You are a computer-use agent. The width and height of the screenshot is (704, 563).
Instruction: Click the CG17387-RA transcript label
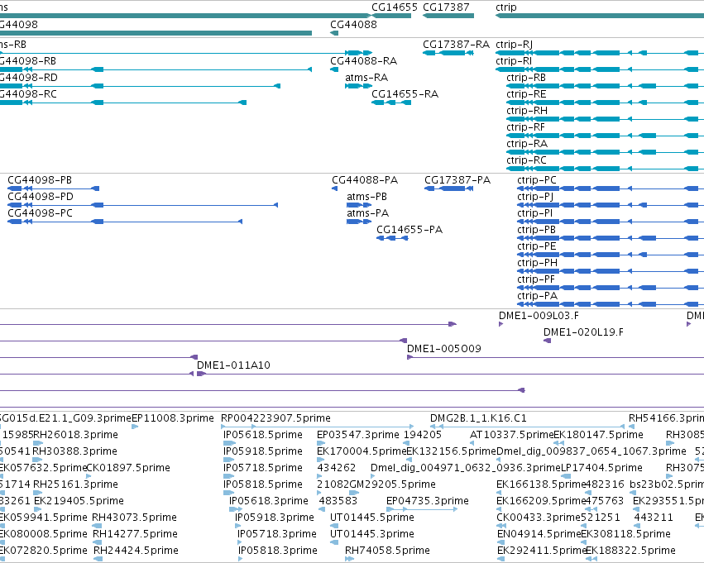[456, 45]
